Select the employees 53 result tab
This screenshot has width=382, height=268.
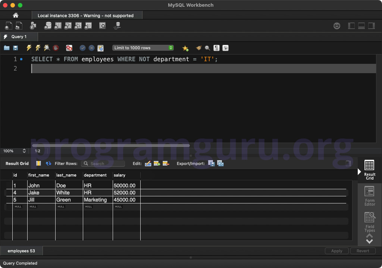[x=21, y=251]
